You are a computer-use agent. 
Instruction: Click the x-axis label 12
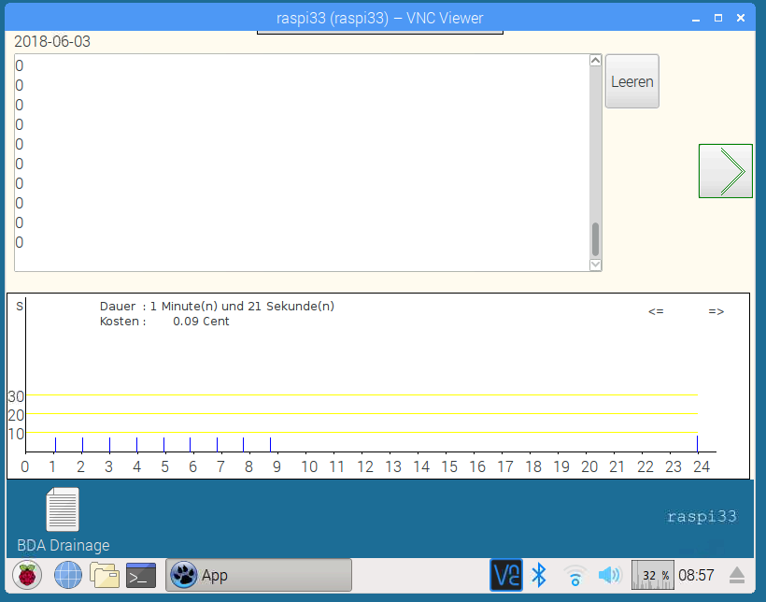point(365,467)
